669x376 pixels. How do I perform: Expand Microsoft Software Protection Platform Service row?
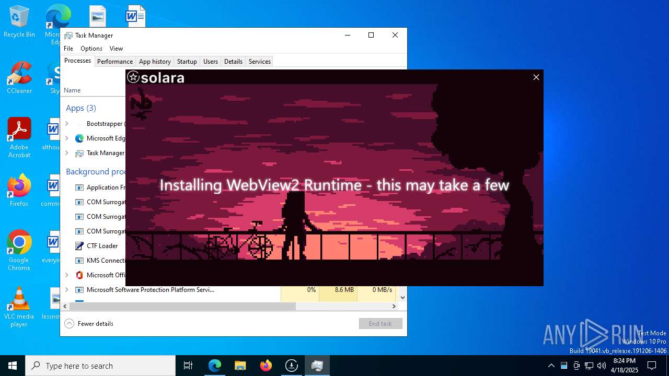point(66,290)
